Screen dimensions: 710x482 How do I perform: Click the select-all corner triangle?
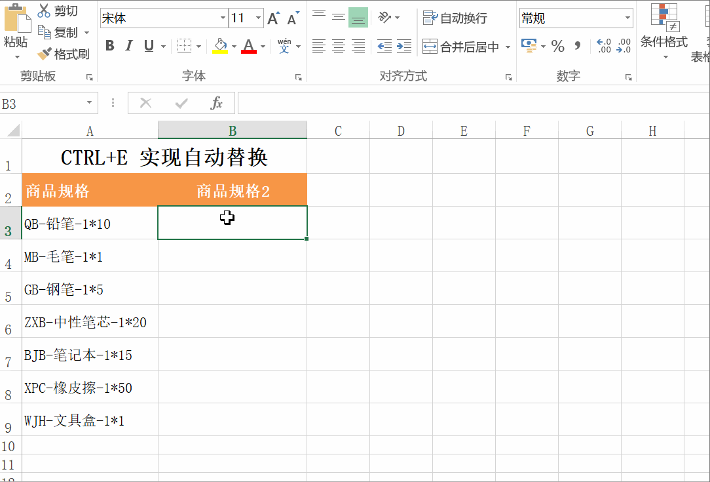[x=14, y=130]
